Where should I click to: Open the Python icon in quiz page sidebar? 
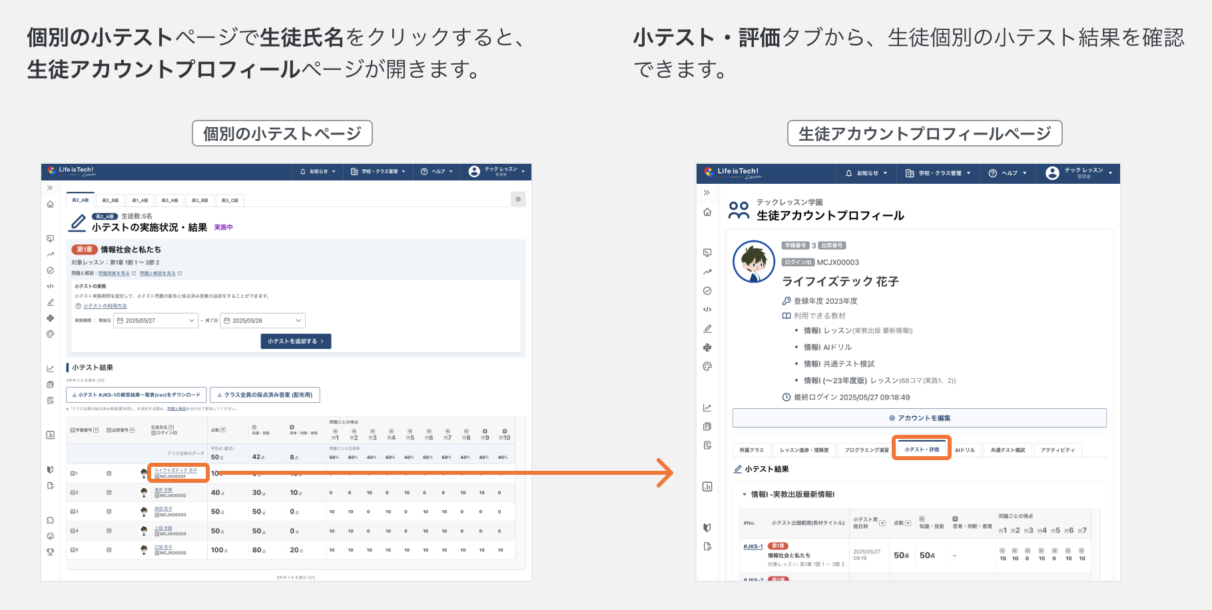point(50,318)
